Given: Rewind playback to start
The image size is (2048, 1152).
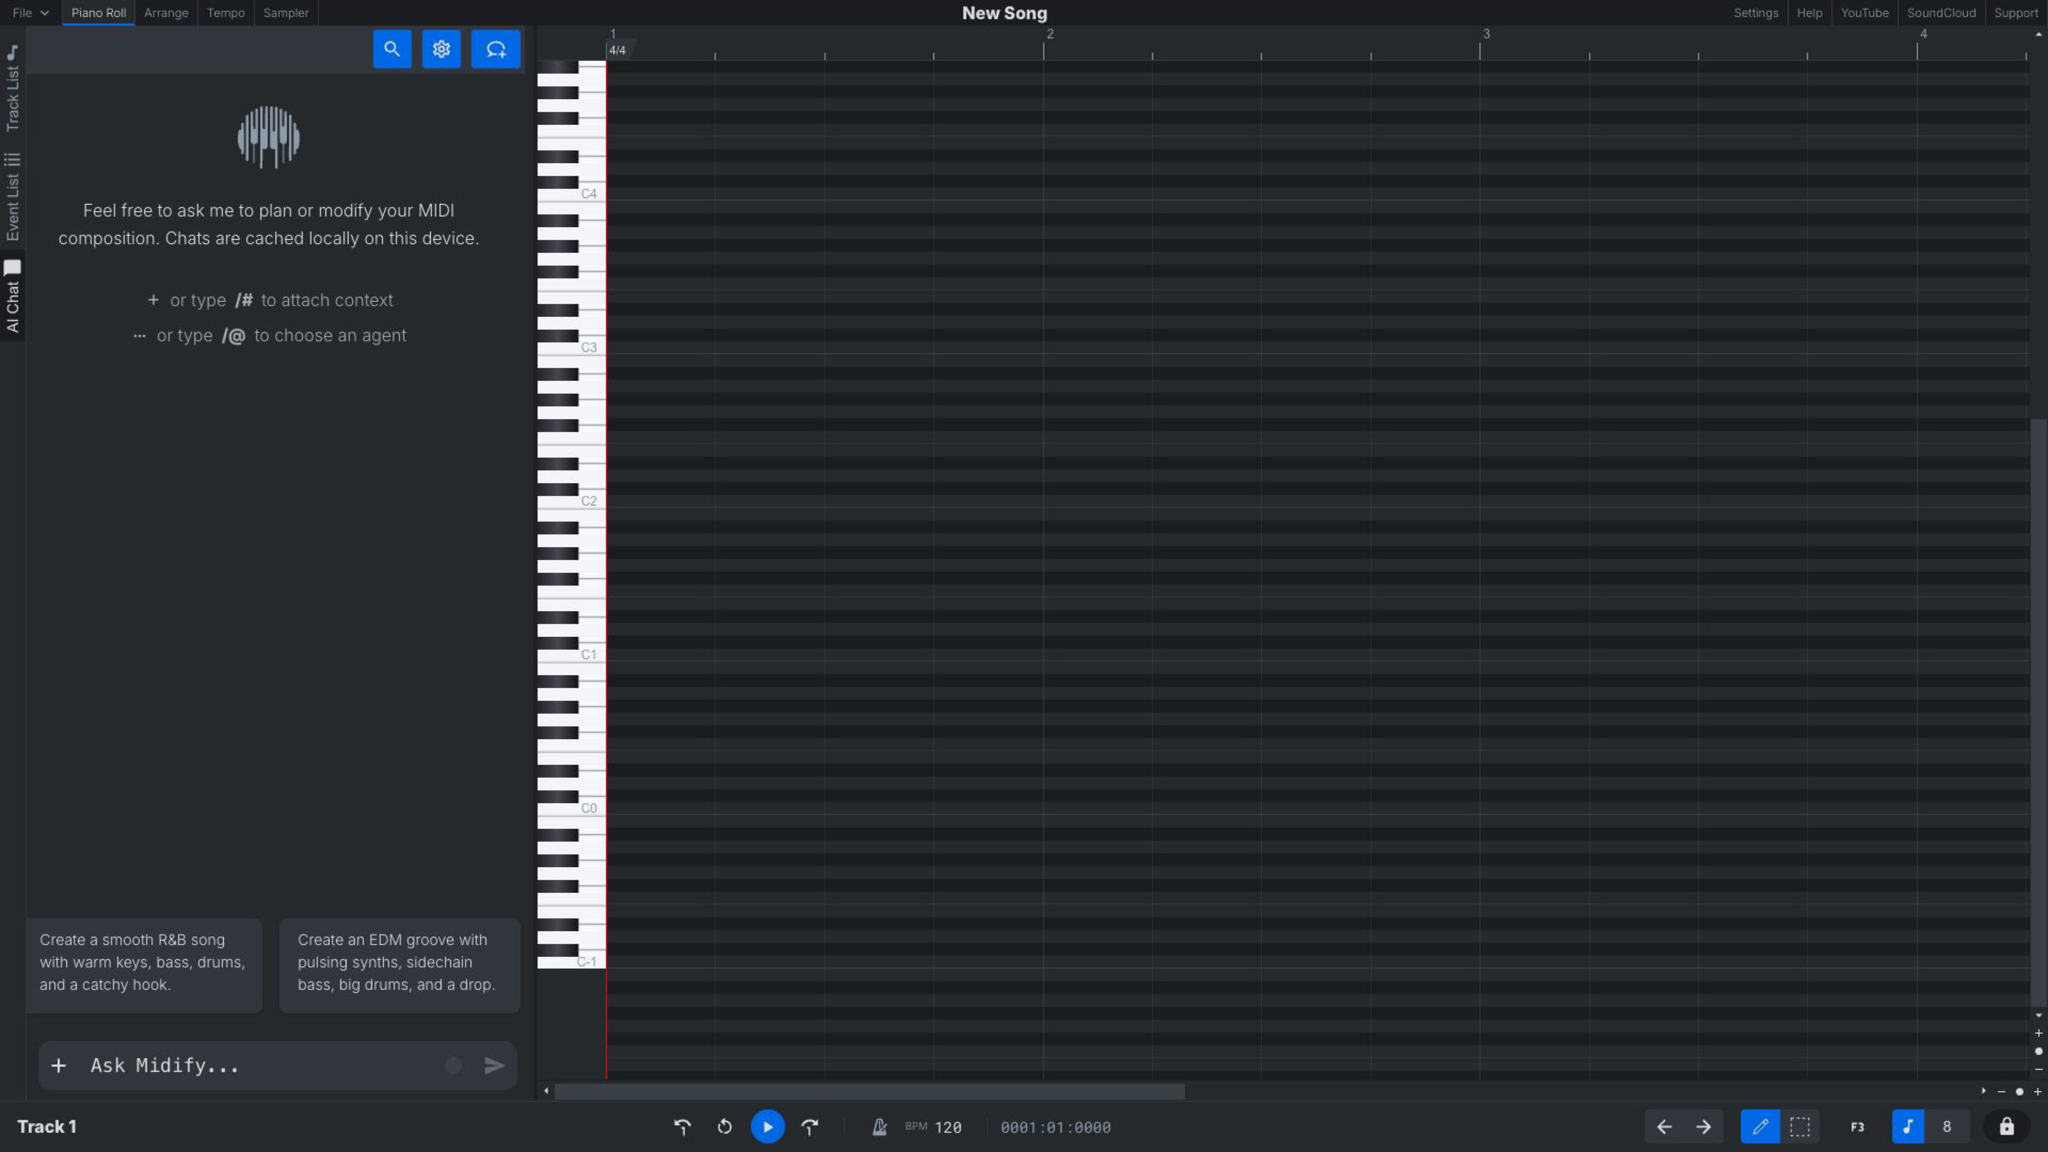Looking at the screenshot, I should (x=724, y=1126).
